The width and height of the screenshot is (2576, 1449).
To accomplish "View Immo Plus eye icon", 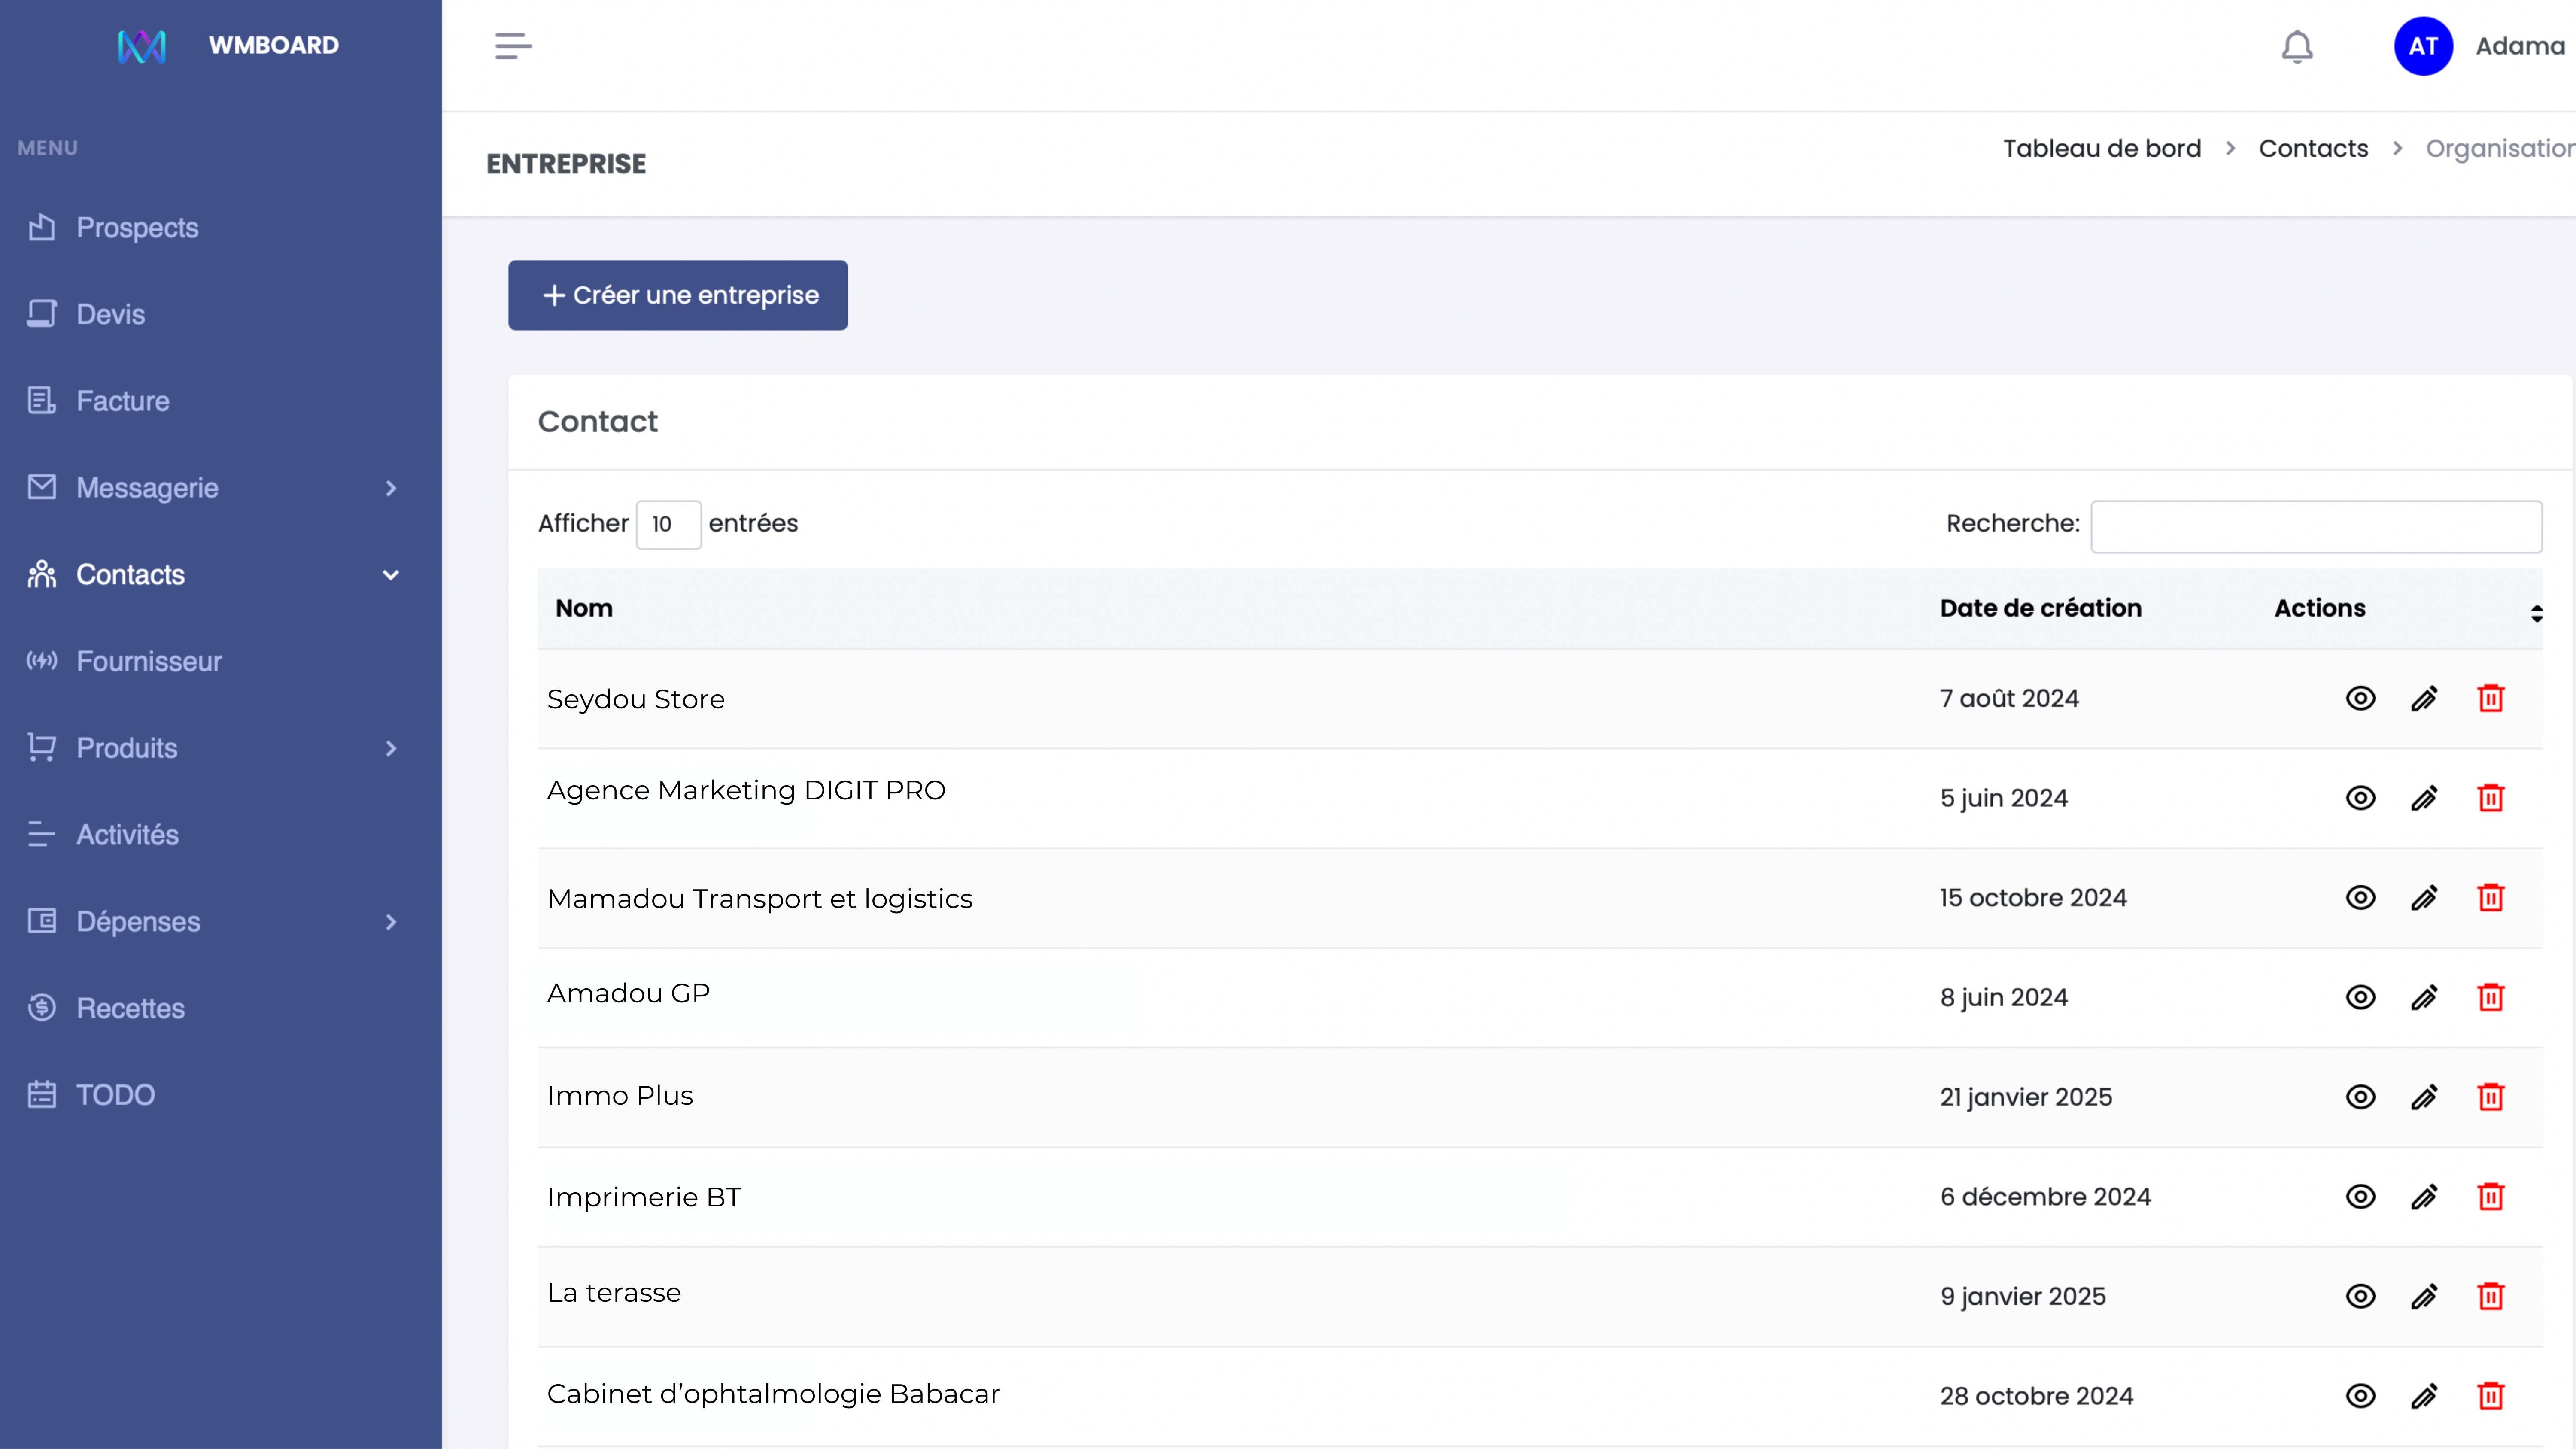I will pos(2360,1097).
